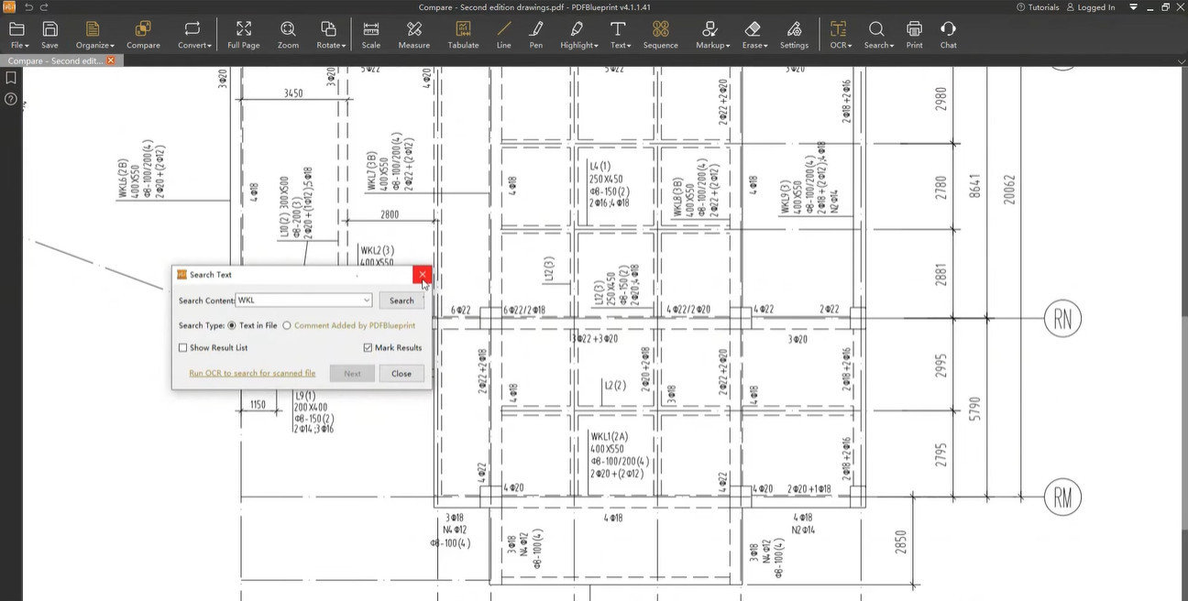The height and width of the screenshot is (601, 1188).
Task: Select the Pen tool
Action: [x=536, y=35]
